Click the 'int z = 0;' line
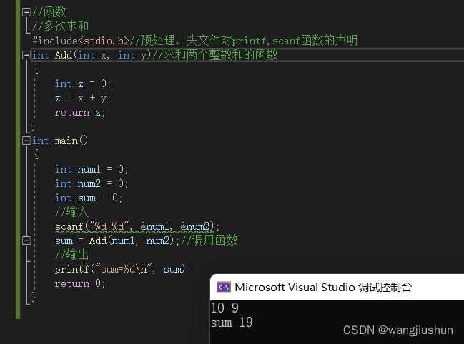Image resolution: width=464 pixels, height=344 pixels. coord(82,84)
